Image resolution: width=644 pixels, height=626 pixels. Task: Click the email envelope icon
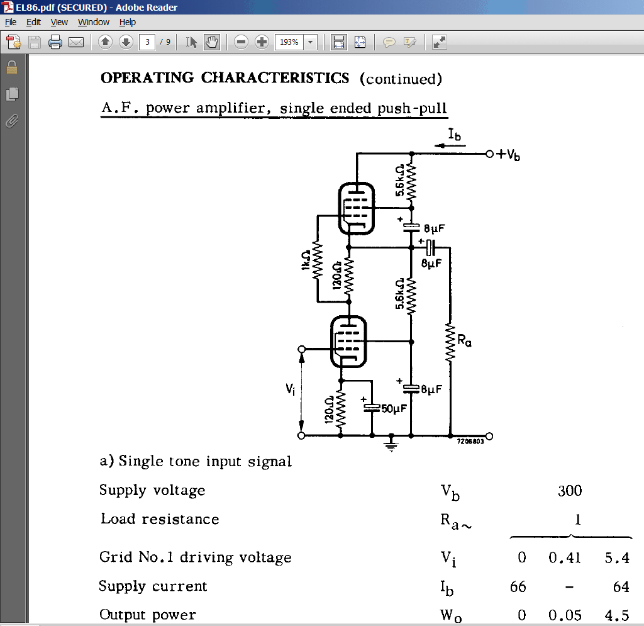coord(76,42)
